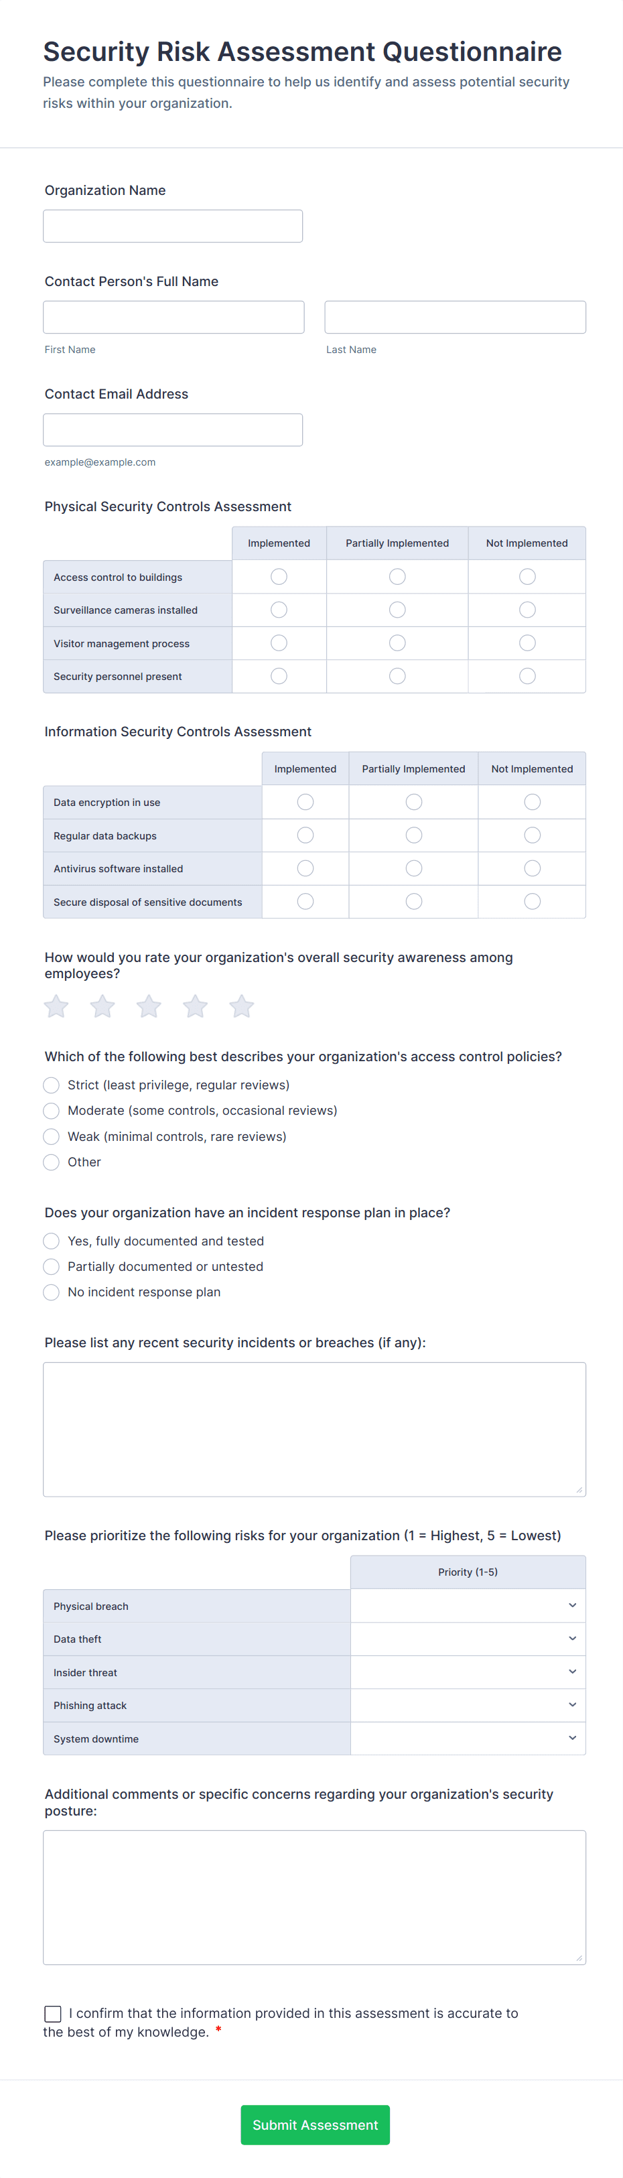Select the second star rating
This screenshot has height=2178, width=623.
pos(102,1006)
